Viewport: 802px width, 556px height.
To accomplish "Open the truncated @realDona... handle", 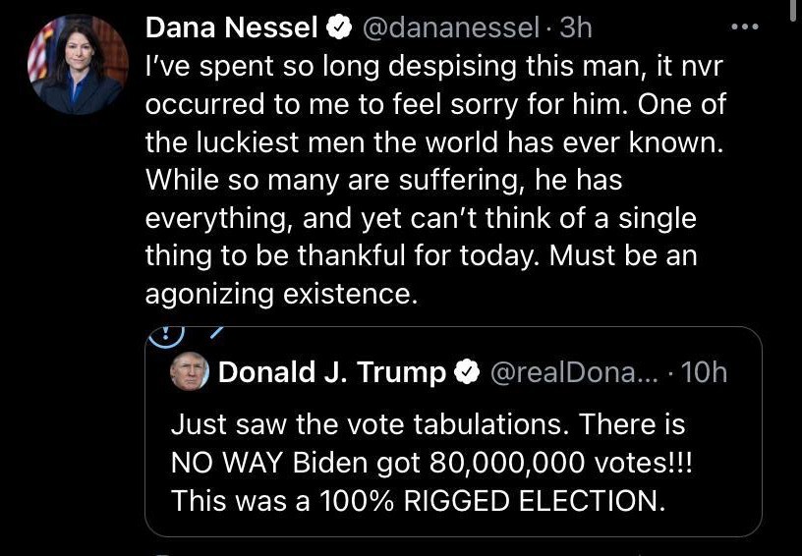I will tap(570, 372).
